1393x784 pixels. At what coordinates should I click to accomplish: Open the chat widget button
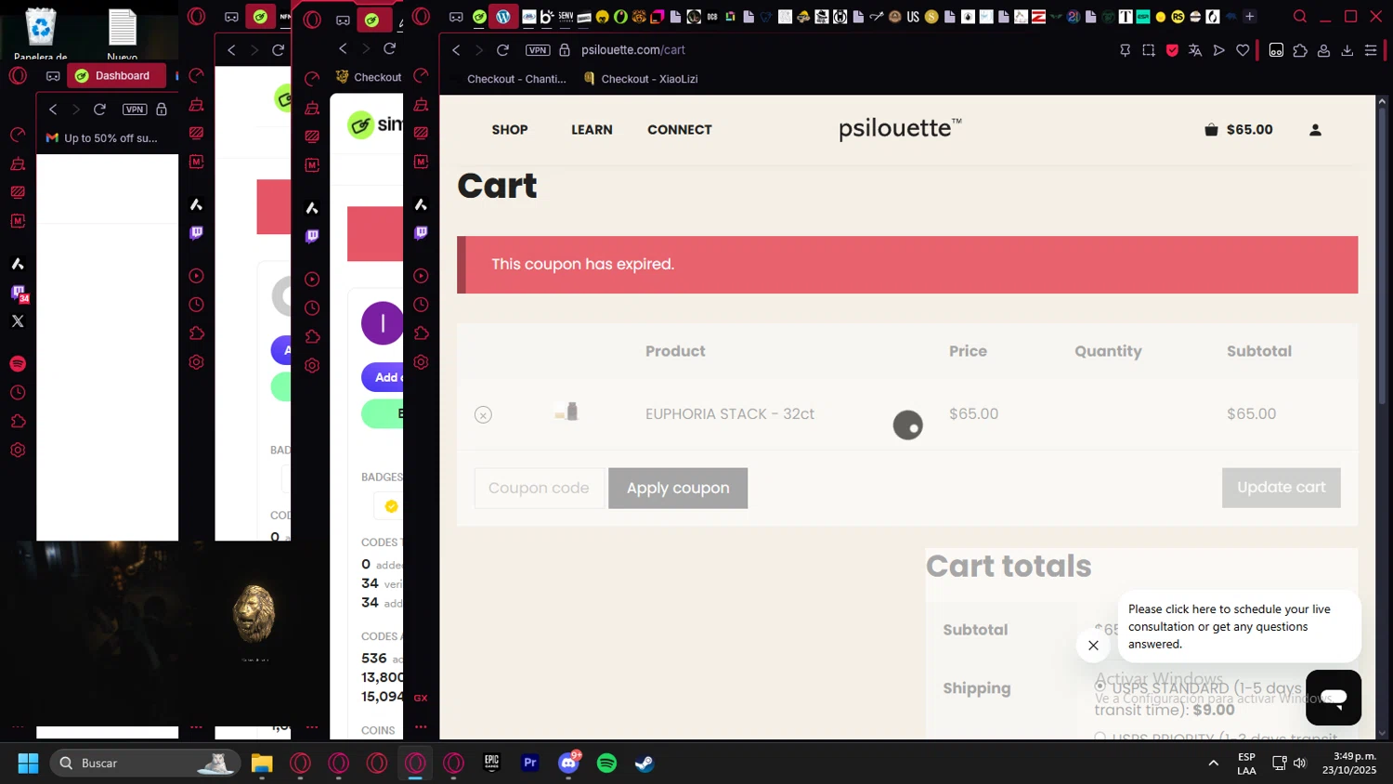(x=1334, y=698)
